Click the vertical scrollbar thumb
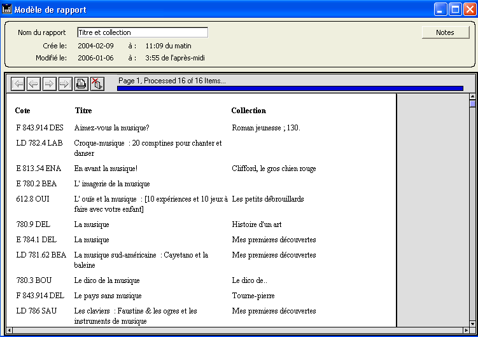 pyautogui.click(x=472, y=104)
